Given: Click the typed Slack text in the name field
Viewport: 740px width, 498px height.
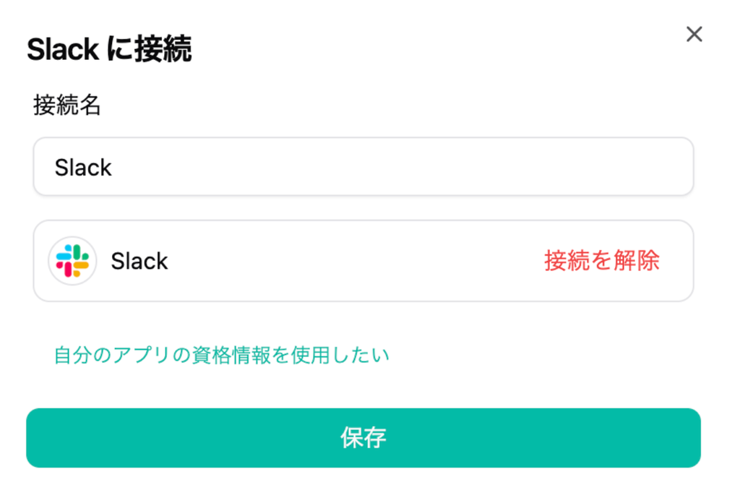Looking at the screenshot, I should click(x=83, y=168).
